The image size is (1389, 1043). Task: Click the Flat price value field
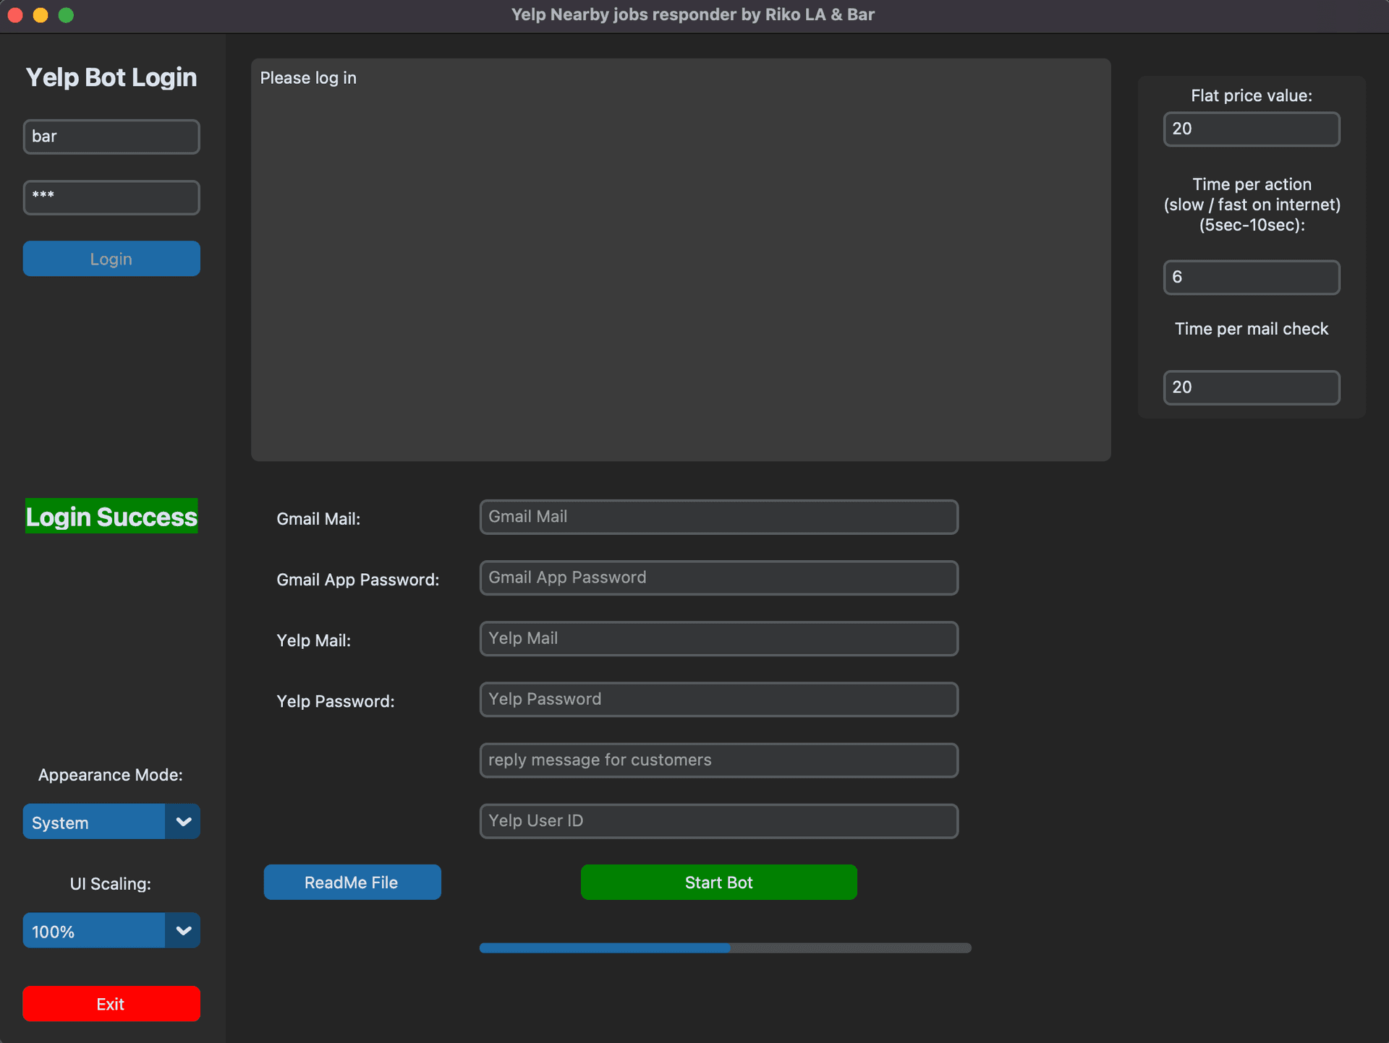pos(1251,129)
